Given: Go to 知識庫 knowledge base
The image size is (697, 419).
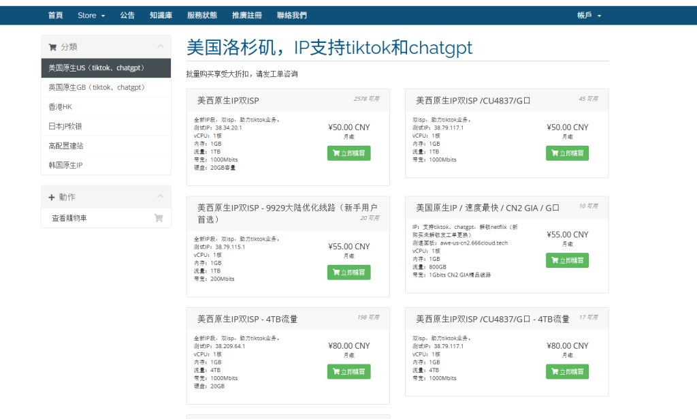Looking at the screenshot, I should (161, 15).
